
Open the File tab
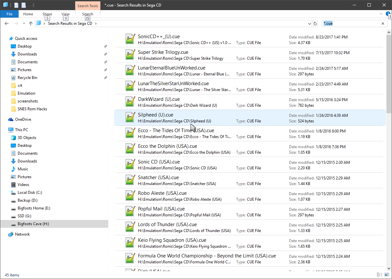pyautogui.click(x=9, y=14)
